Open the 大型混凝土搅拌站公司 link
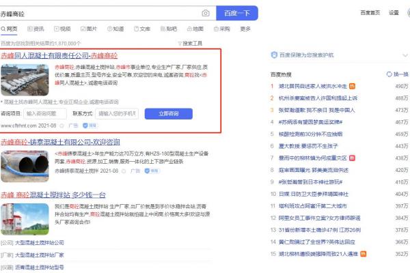This screenshot has height=273, width=410. pos(40,243)
